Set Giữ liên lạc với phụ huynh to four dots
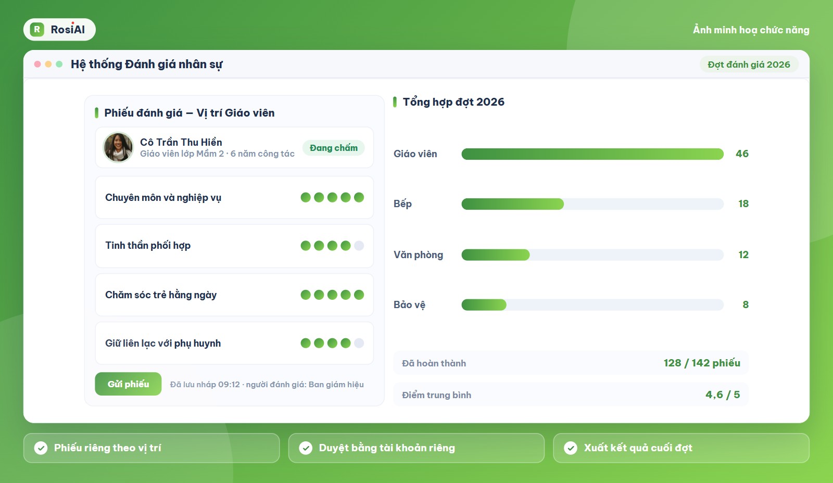 coord(346,343)
